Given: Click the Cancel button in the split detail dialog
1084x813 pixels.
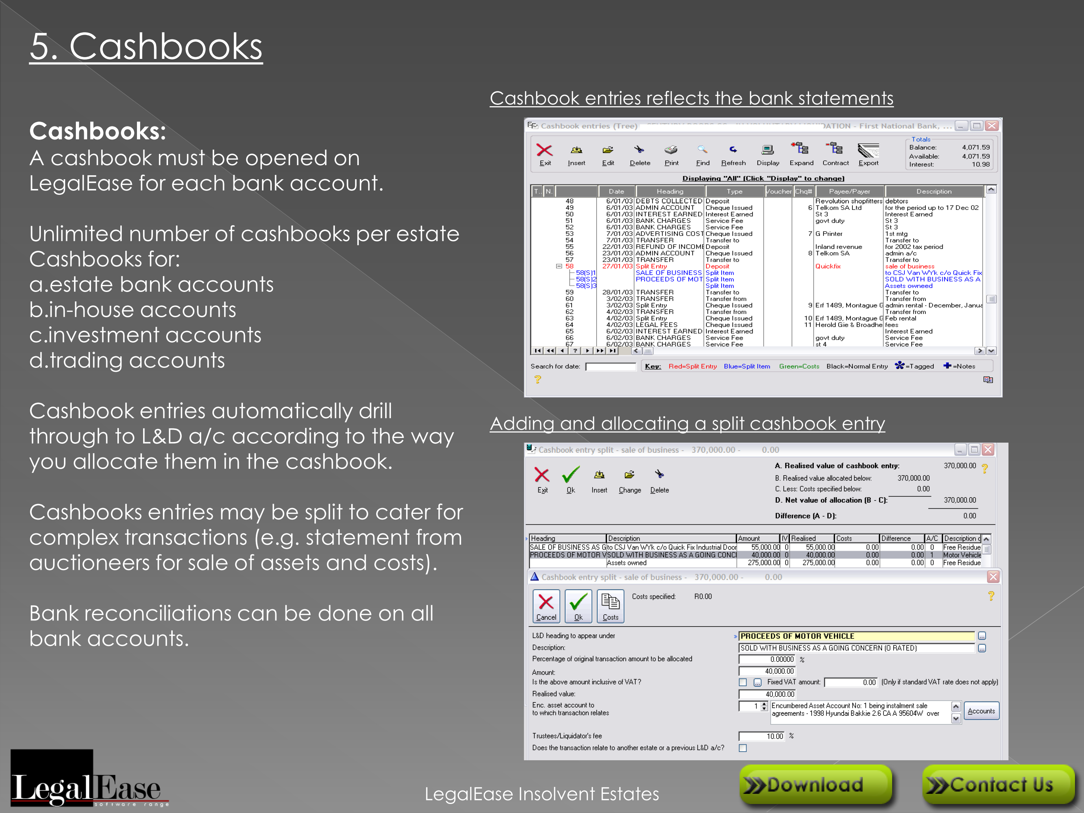Looking at the screenshot, I should click(x=546, y=607).
